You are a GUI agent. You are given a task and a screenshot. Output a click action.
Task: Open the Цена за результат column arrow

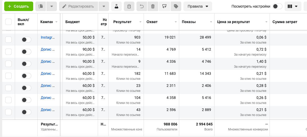[x=266, y=22]
